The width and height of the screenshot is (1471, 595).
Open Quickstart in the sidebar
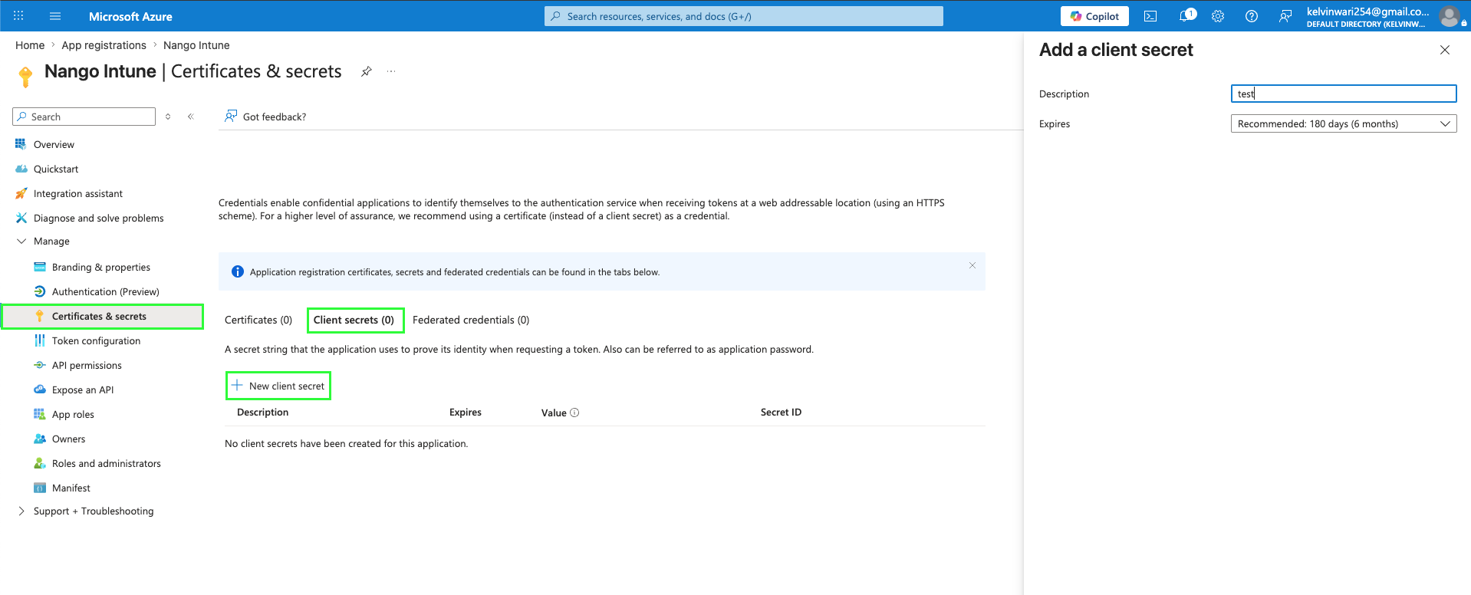[x=56, y=169]
